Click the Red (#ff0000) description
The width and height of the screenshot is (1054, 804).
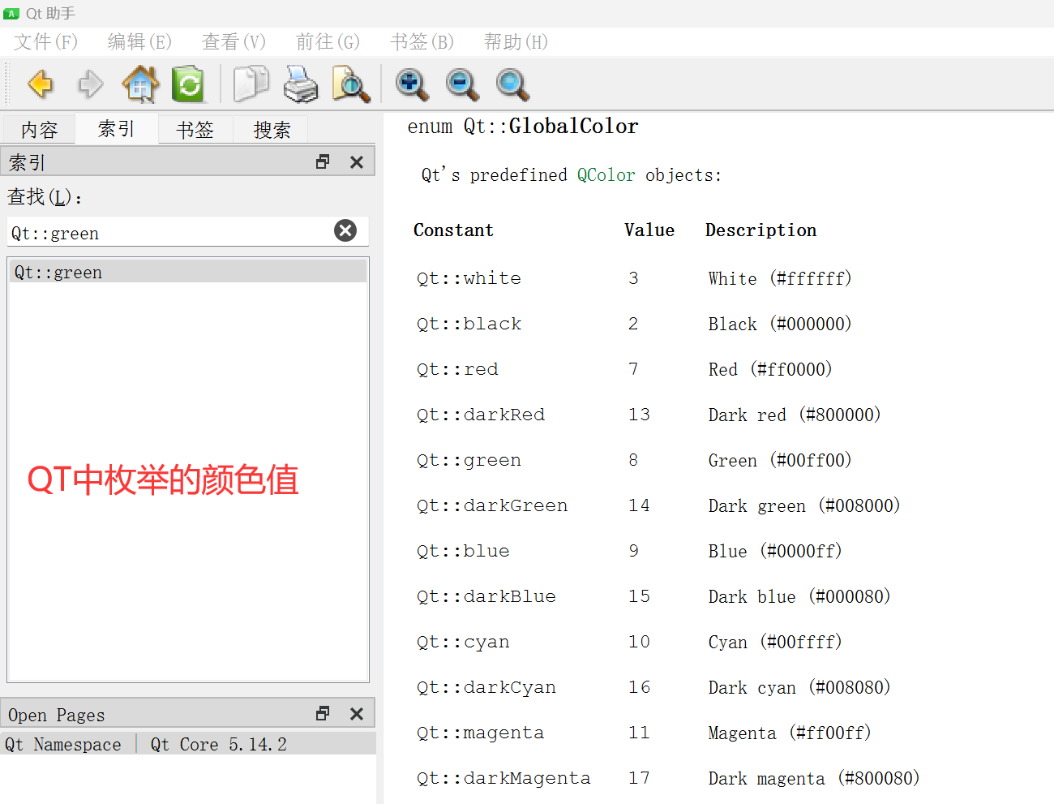coord(770,369)
